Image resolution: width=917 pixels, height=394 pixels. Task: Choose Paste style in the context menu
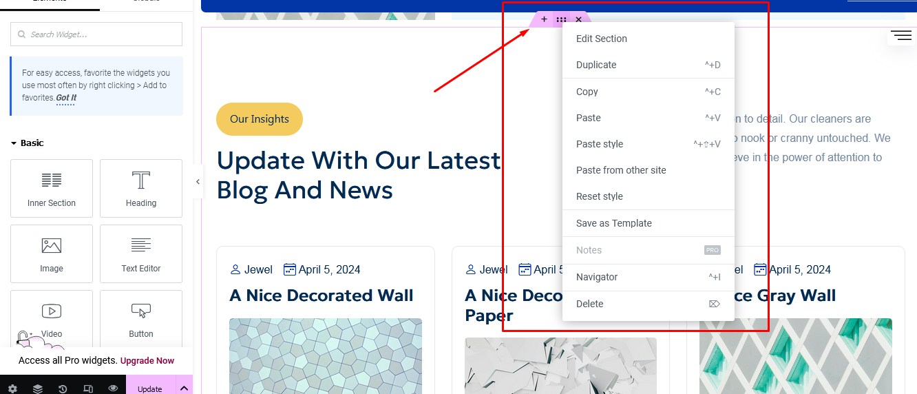point(599,144)
